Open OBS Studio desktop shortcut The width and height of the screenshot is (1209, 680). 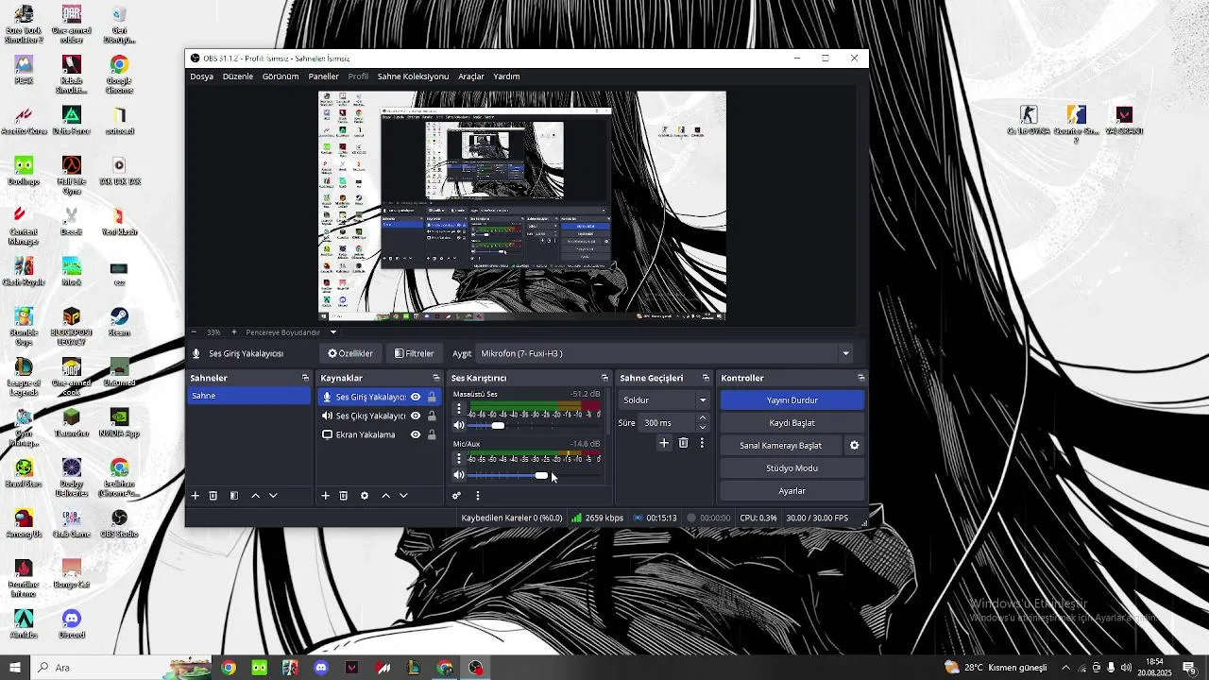point(119,523)
